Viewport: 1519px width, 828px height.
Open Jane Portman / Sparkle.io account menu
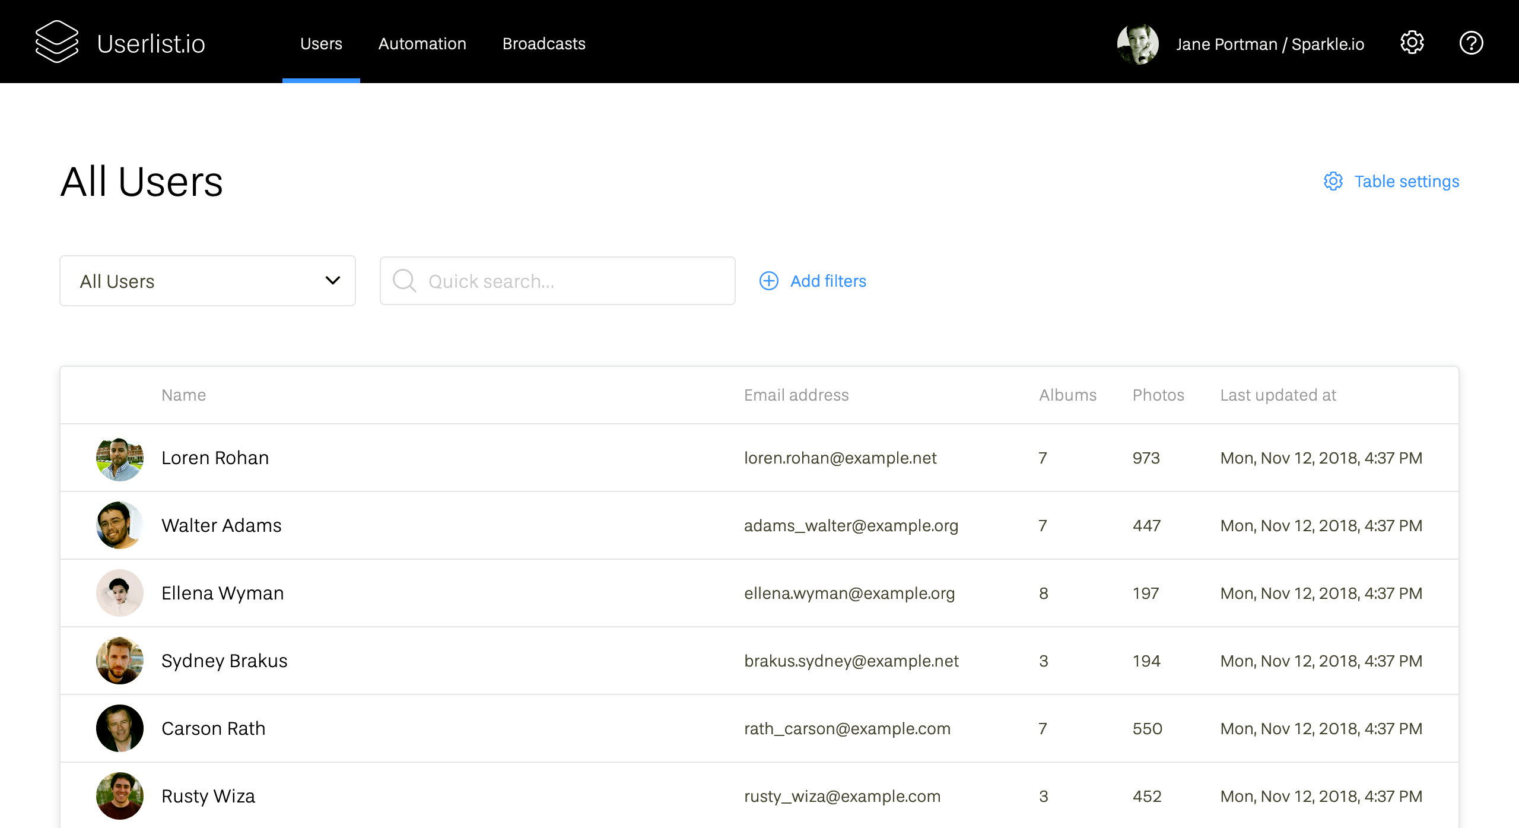pos(1270,44)
